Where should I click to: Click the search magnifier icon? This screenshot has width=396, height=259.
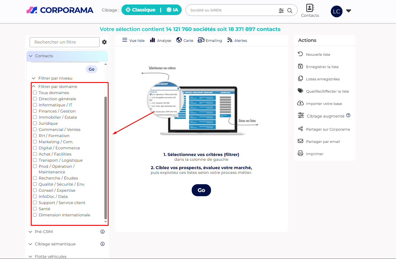[x=290, y=11]
